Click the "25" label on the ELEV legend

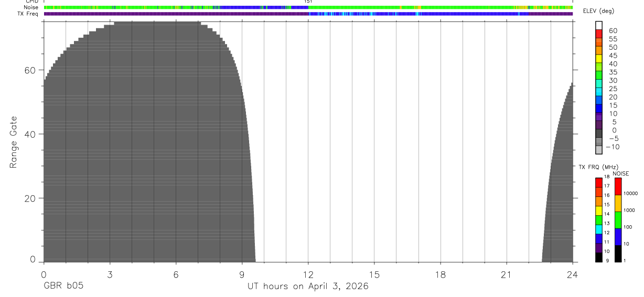point(613,89)
